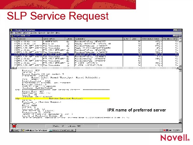
Task: Select highlighted packet row 17
Action: [x=95, y=55]
